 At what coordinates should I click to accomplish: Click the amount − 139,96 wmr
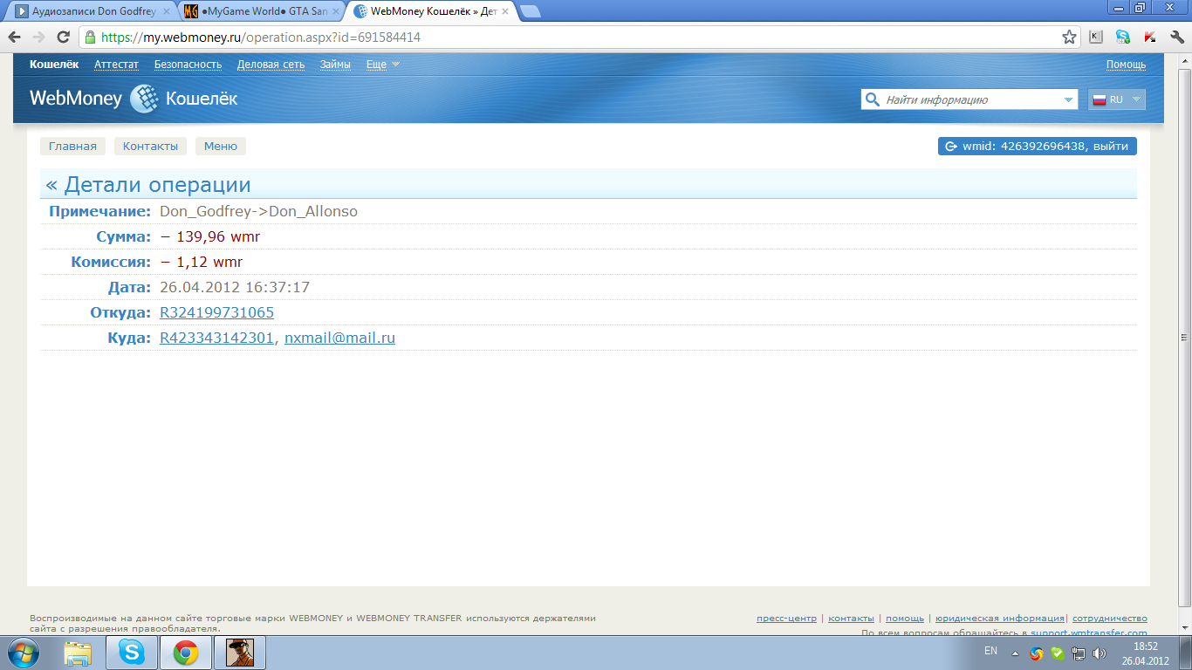209,236
